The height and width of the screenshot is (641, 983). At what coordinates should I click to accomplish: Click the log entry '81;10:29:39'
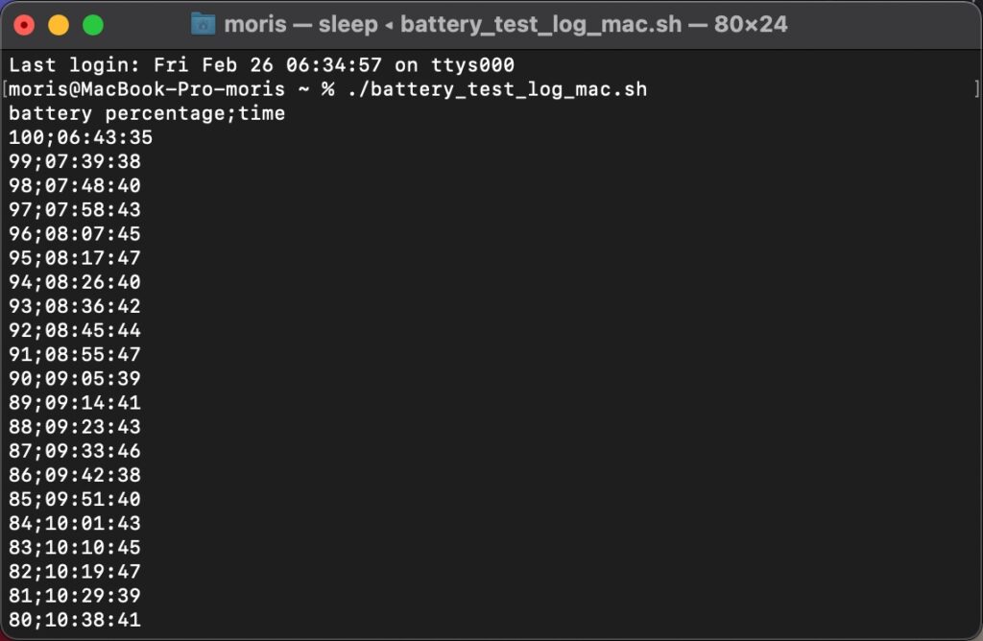[x=75, y=596]
